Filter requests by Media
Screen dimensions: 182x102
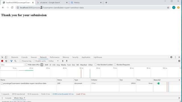click(63, 65)
